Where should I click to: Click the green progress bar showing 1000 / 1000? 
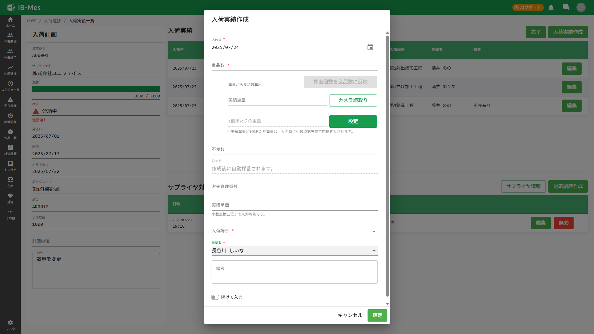[96, 89]
